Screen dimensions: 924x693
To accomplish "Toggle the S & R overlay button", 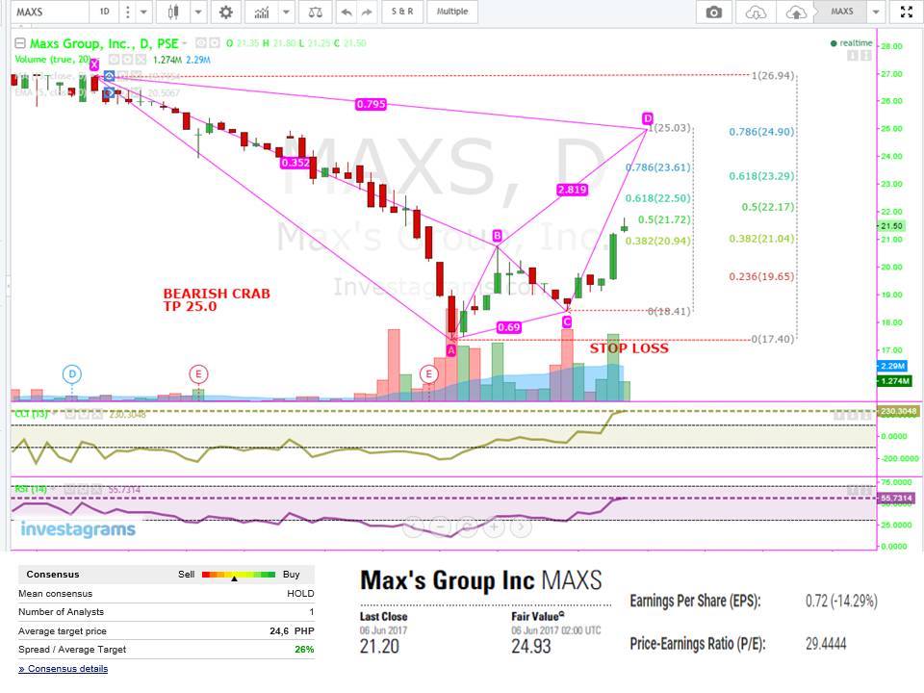I will click(x=404, y=12).
